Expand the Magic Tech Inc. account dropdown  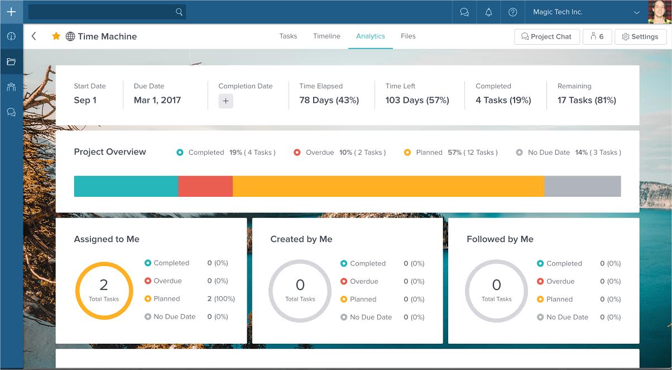pyautogui.click(x=637, y=12)
